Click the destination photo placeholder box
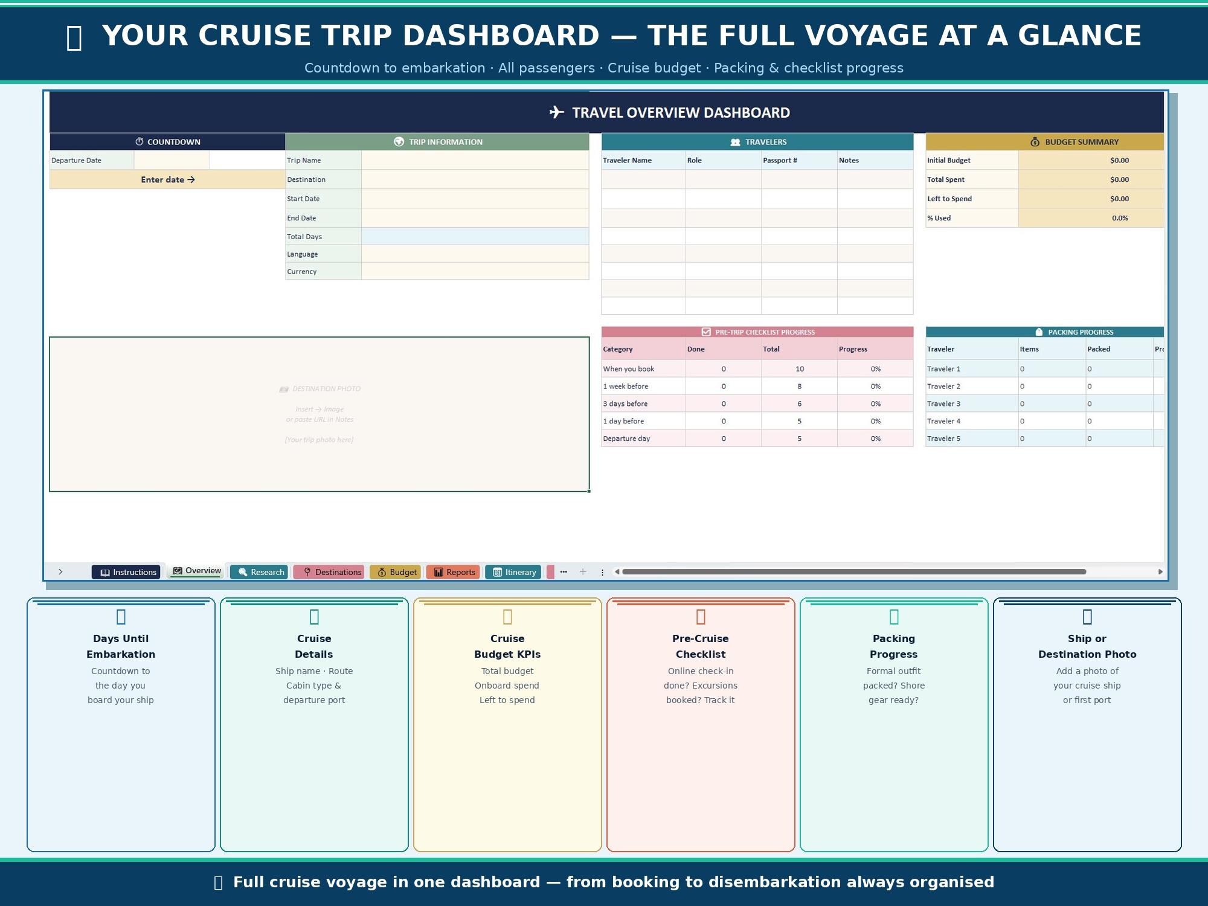Viewport: 1208px width, 906px height. 319,414
